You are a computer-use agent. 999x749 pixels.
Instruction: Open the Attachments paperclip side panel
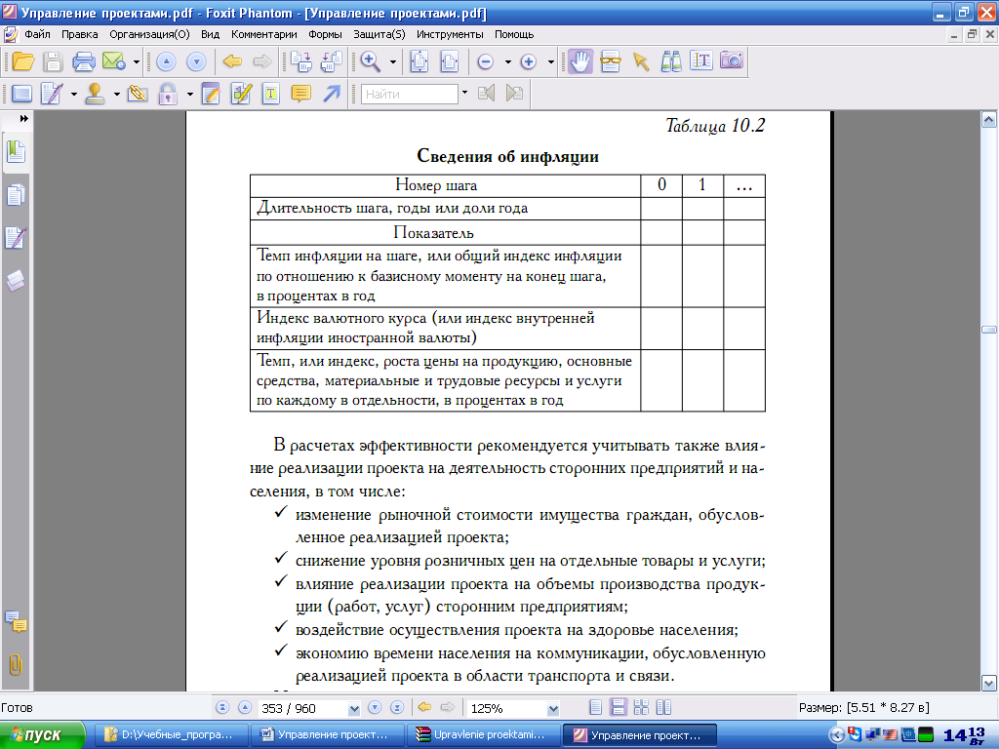(x=16, y=665)
